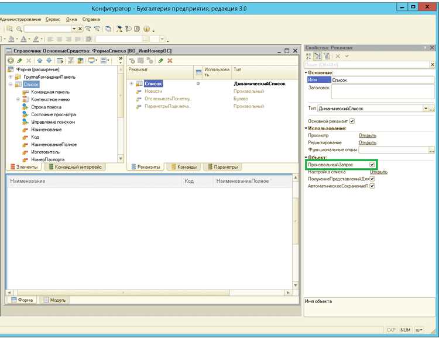Viewport: 439px width, 338px height.
Task: Select Строка поиска tree item
Action: pos(46,107)
